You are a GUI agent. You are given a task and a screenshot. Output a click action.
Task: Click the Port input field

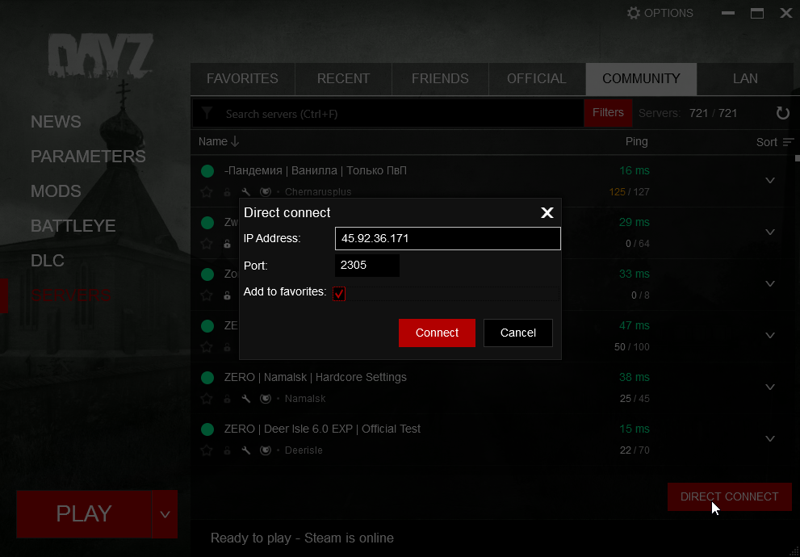[x=366, y=266]
